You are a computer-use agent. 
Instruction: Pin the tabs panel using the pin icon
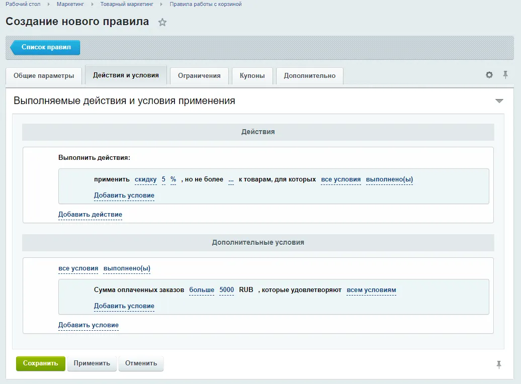click(x=506, y=74)
